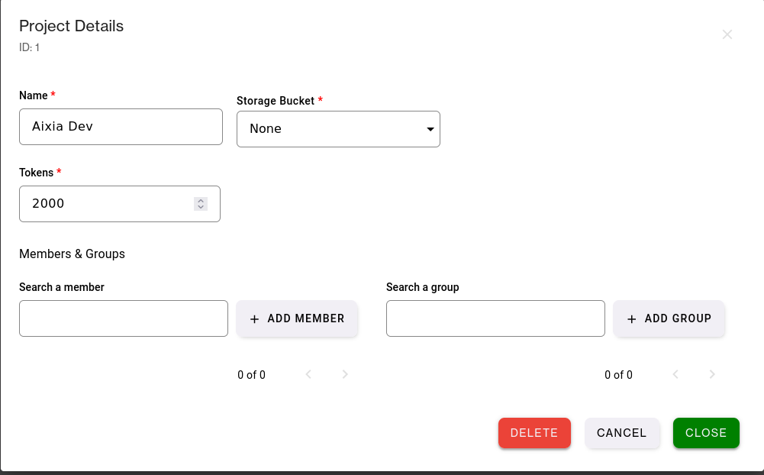The width and height of the screenshot is (764, 475).
Task: Close the Project Details dialog with X icon
Action: coord(727,34)
